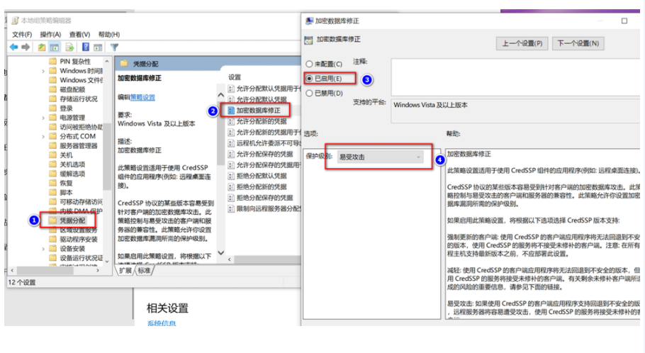Viewport: 645px width, 353px height.
Task: Toggle the show/hide console tree icon
Action: click(55, 47)
